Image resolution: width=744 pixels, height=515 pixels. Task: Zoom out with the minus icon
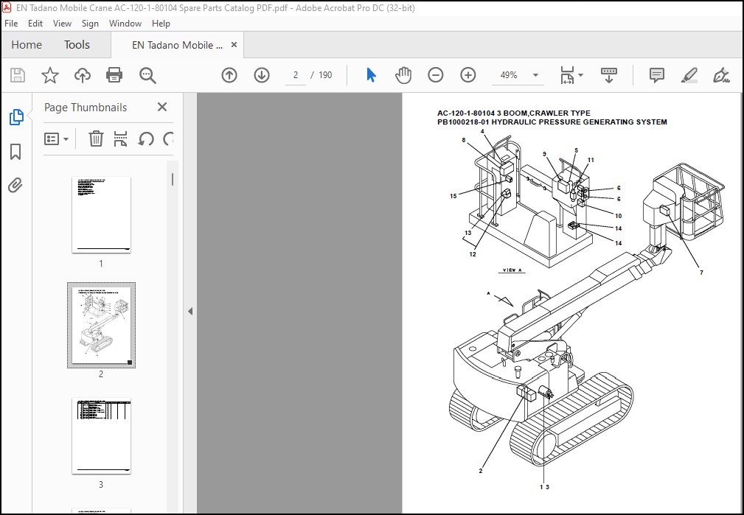(x=435, y=75)
